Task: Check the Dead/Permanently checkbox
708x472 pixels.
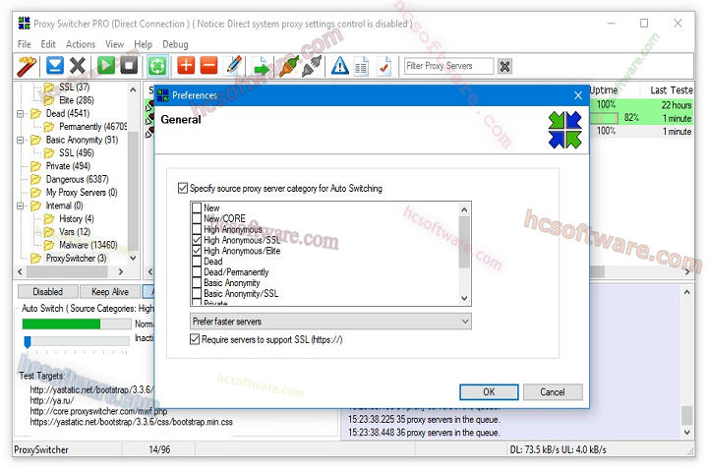Action: (x=197, y=272)
